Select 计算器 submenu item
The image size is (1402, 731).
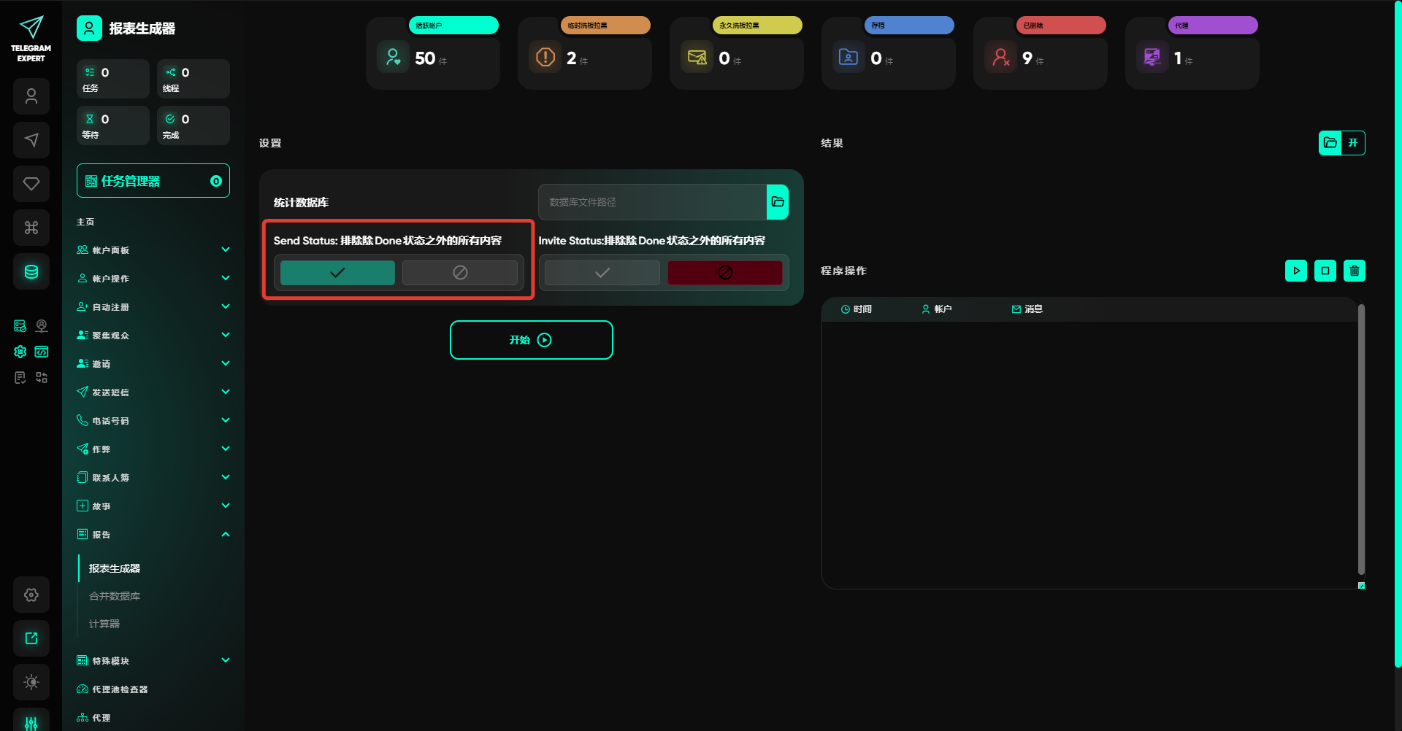point(104,624)
